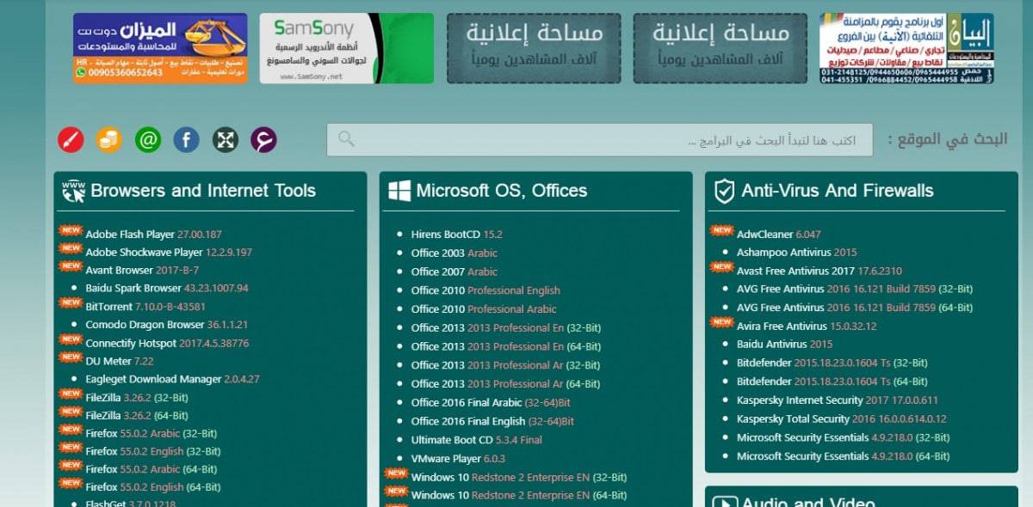This screenshot has height=507, width=1033.
Task: Open Office 2013 Professional Ar (64-Bit)
Action: (x=505, y=384)
